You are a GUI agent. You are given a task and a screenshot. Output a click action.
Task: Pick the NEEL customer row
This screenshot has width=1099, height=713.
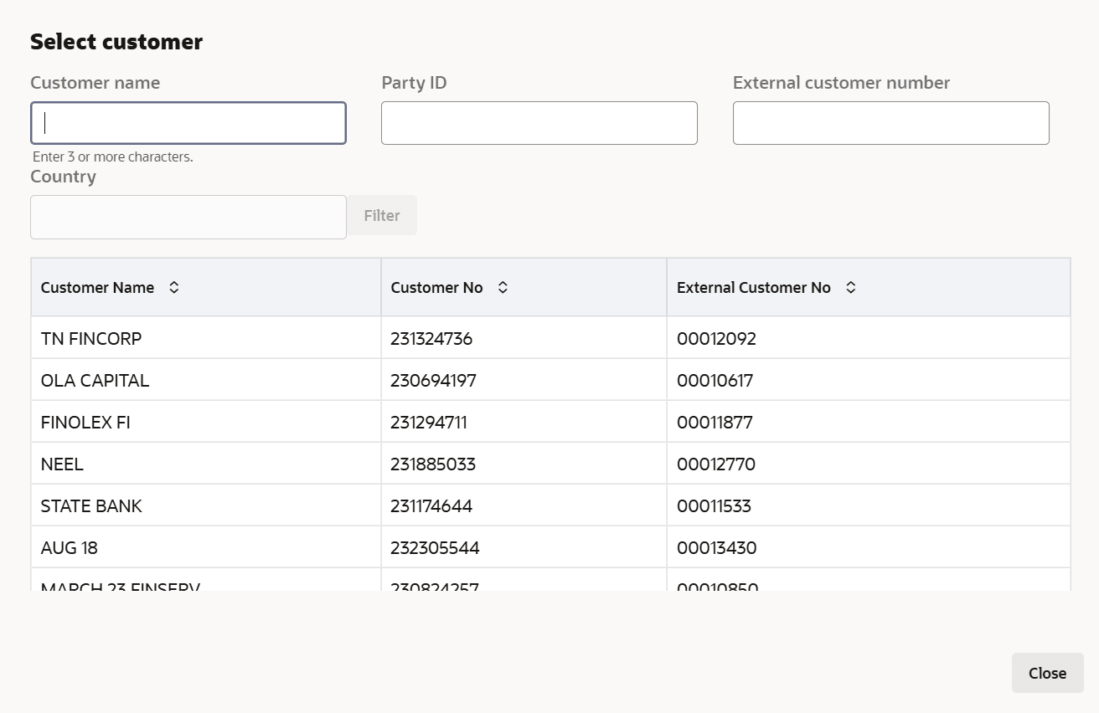coord(62,464)
